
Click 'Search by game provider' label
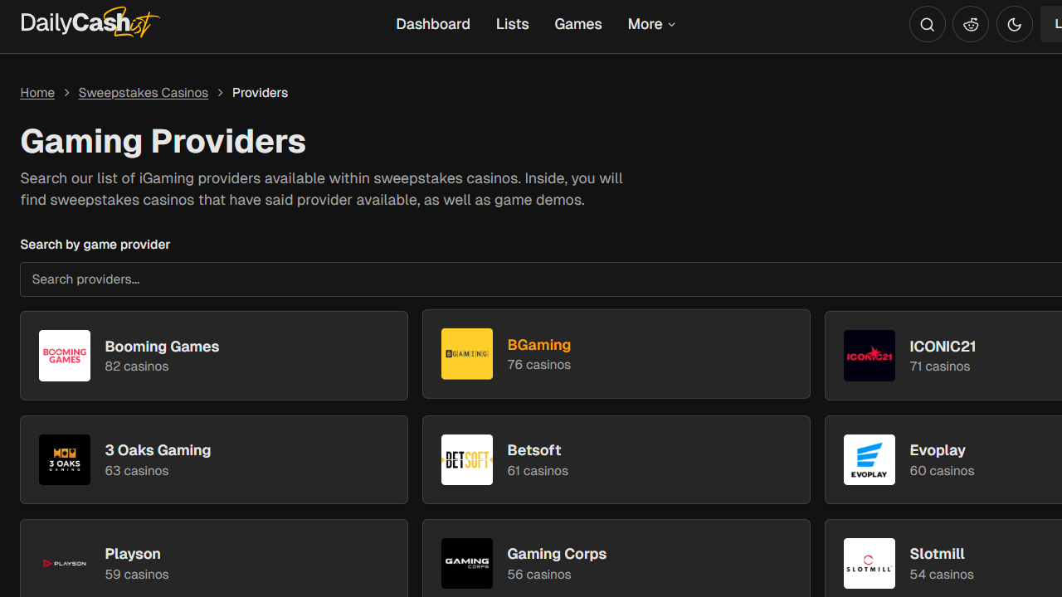tap(95, 245)
